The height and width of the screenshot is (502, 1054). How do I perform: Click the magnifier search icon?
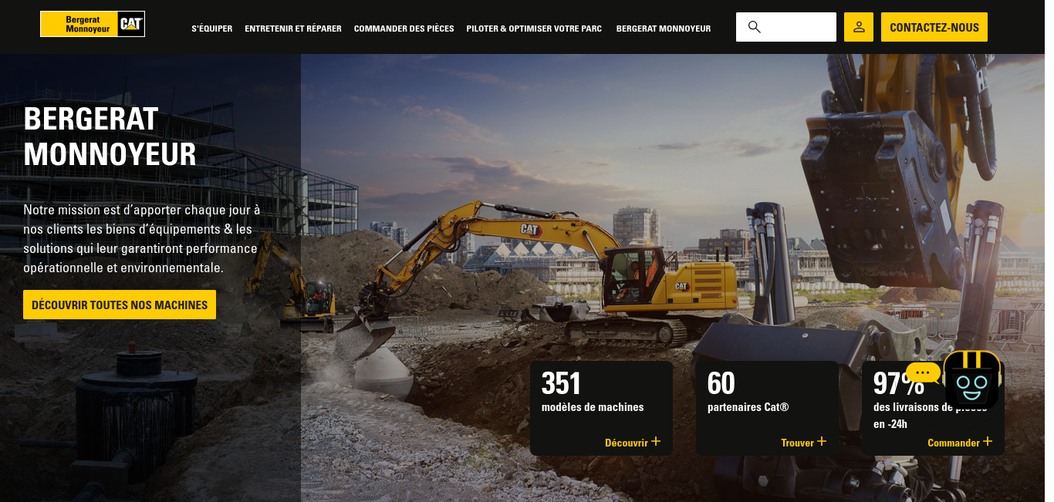(x=755, y=27)
